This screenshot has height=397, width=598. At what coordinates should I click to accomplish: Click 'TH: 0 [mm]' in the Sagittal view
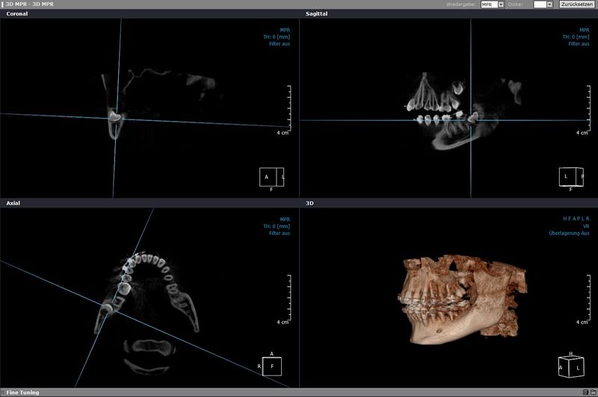pyautogui.click(x=576, y=37)
